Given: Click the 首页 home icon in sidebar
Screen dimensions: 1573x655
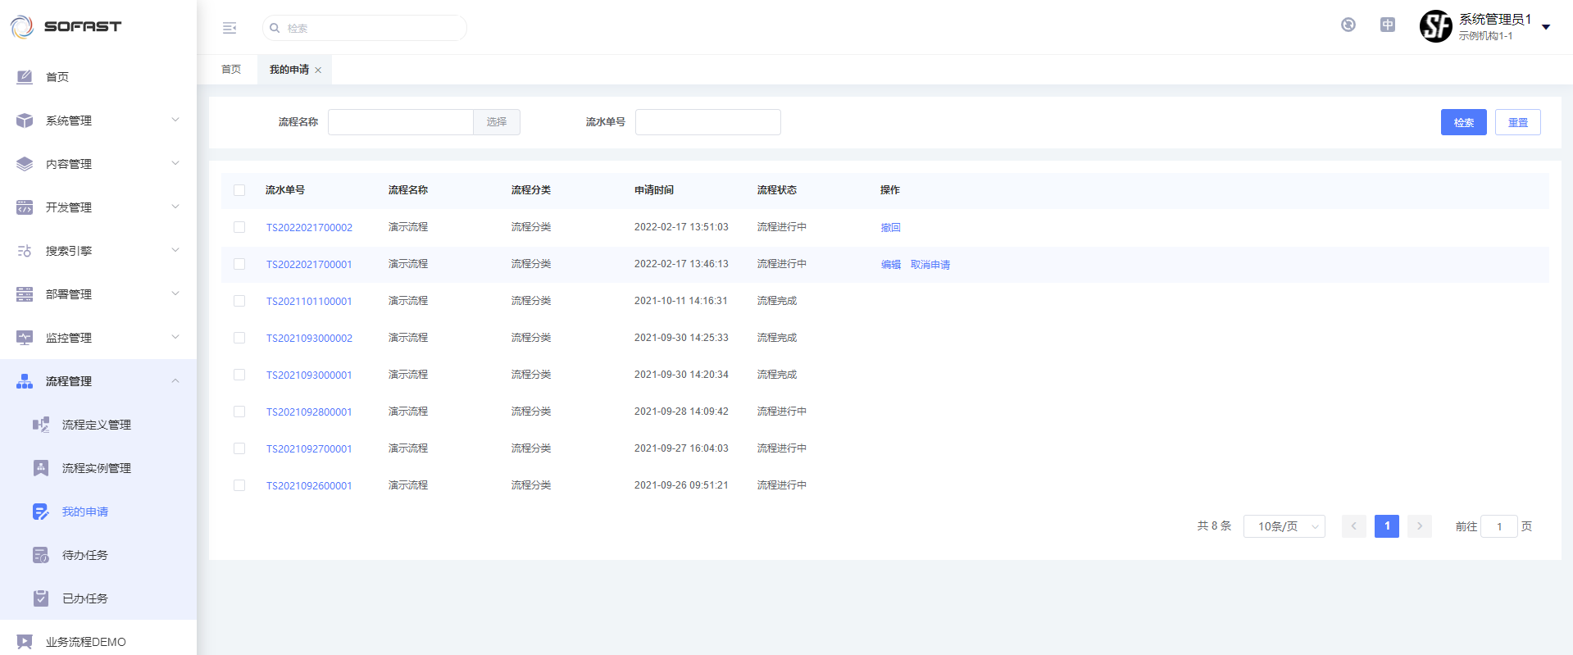Looking at the screenshot, I should [25, 77].
